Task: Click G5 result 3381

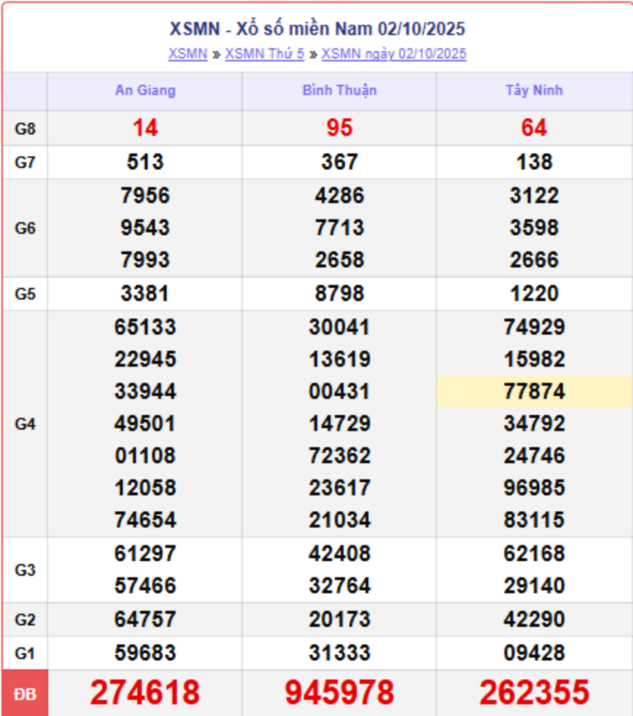Action: (x=145, y=294)
